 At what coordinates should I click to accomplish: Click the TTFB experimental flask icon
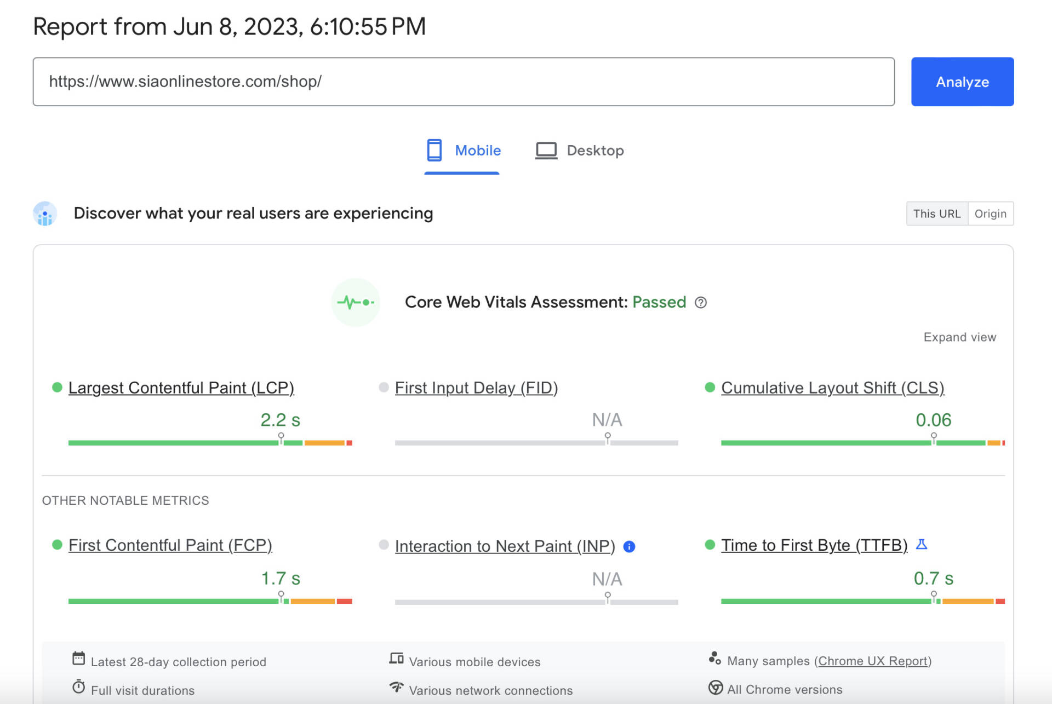pyautogui.click(x=922, y=544)
